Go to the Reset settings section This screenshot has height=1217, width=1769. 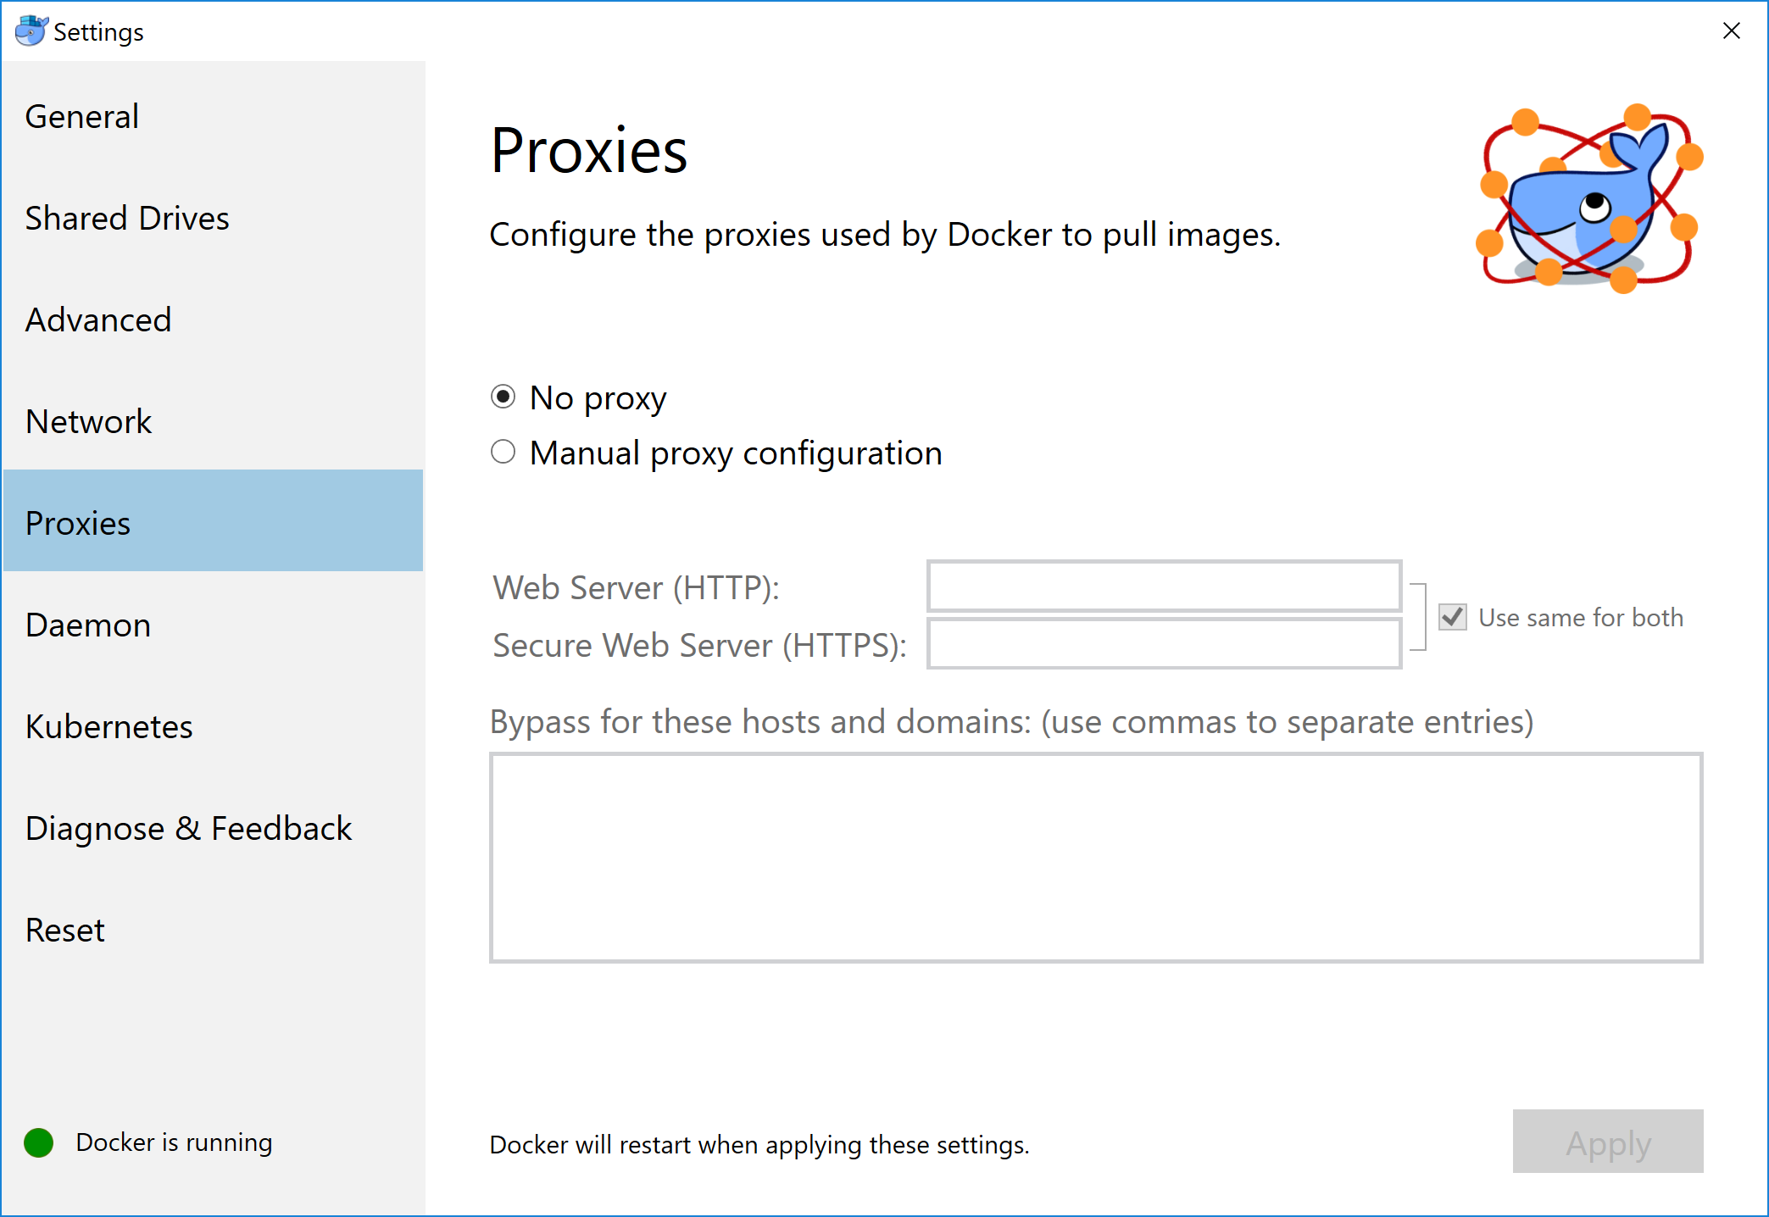65,930
